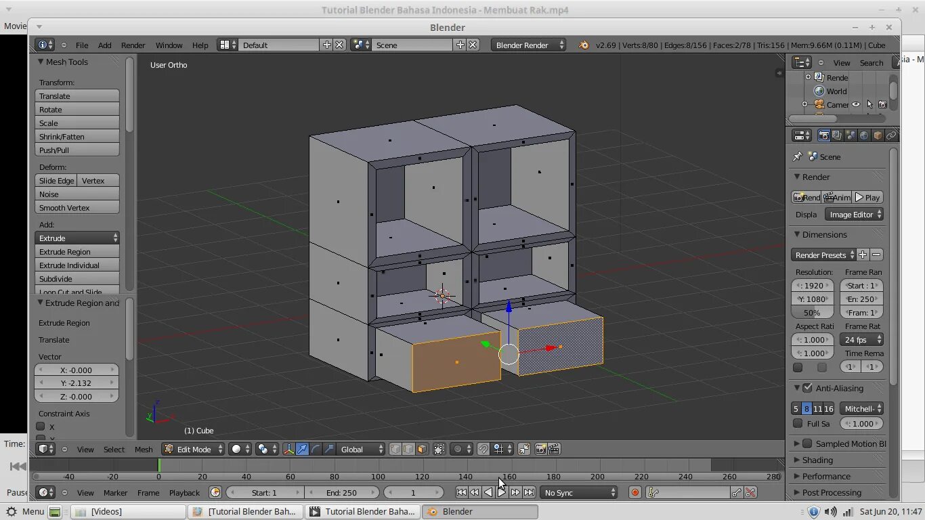925x520 pixels.
Task: Open the Select menu in 3D view header
Action: [x=114, y=449]
